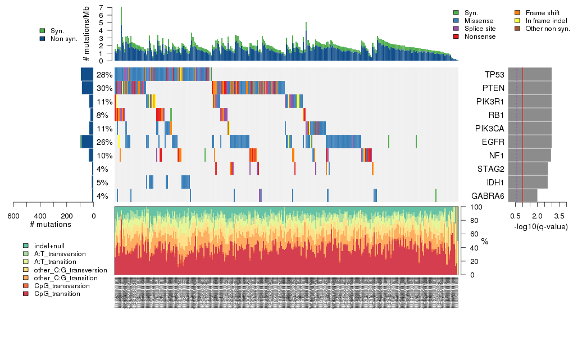Select the blue Missense legend swatch

(x=456, y=21)
